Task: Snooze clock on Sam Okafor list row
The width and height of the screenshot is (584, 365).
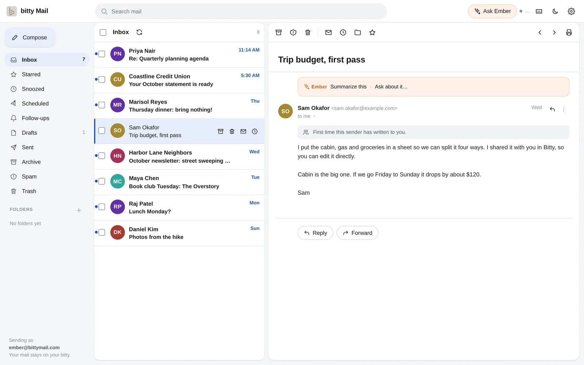Action: (255, 131)
